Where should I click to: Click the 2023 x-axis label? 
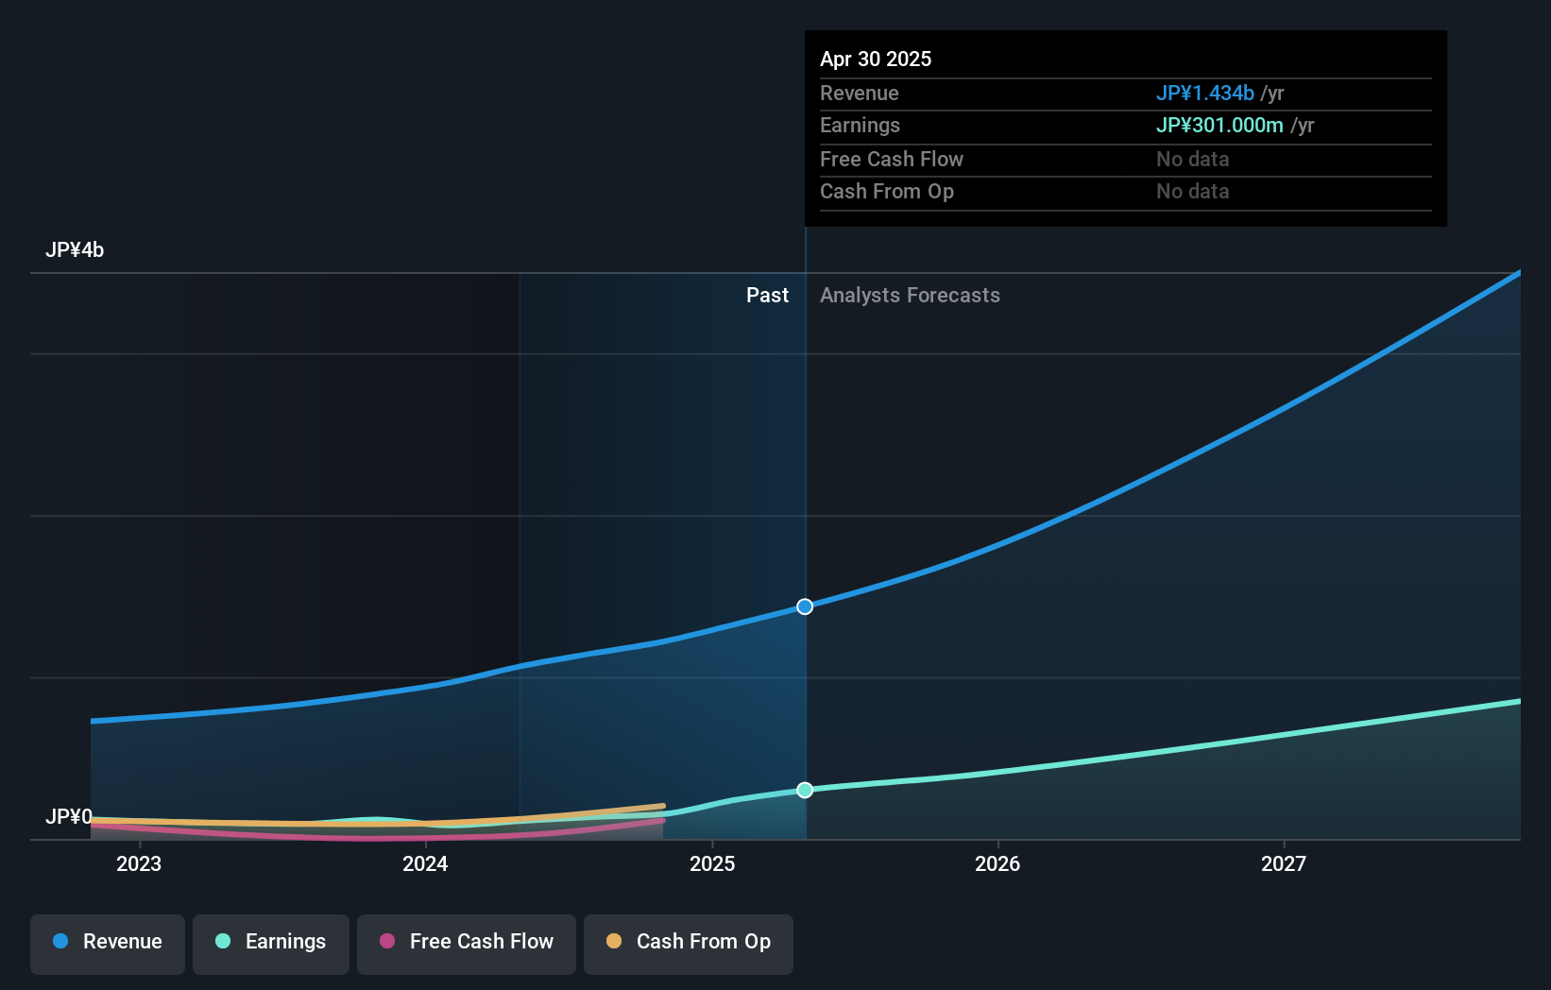tap(139, 863)
